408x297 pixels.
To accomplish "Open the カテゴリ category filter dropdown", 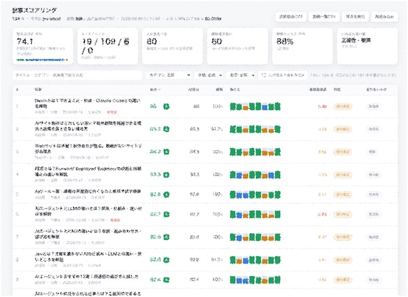I will [x=169, y=75].
